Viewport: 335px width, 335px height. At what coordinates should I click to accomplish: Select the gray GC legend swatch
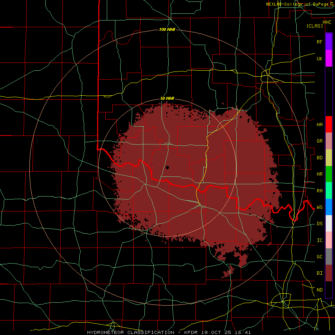click(x=329, y=256)
